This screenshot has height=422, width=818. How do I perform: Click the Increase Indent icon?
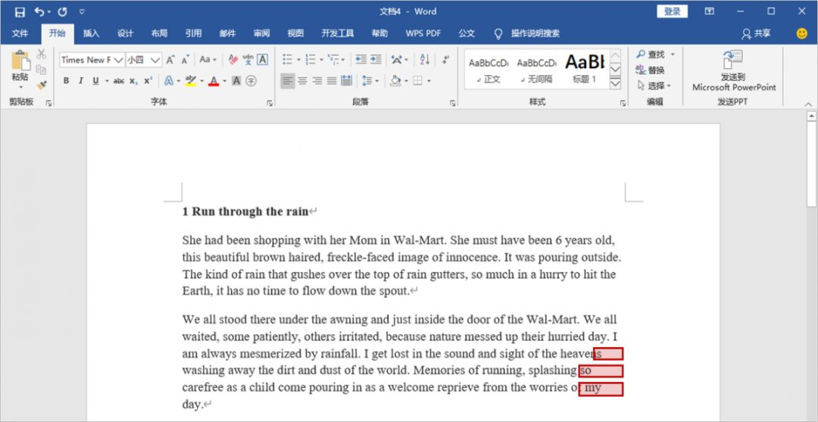click(377, 60)
